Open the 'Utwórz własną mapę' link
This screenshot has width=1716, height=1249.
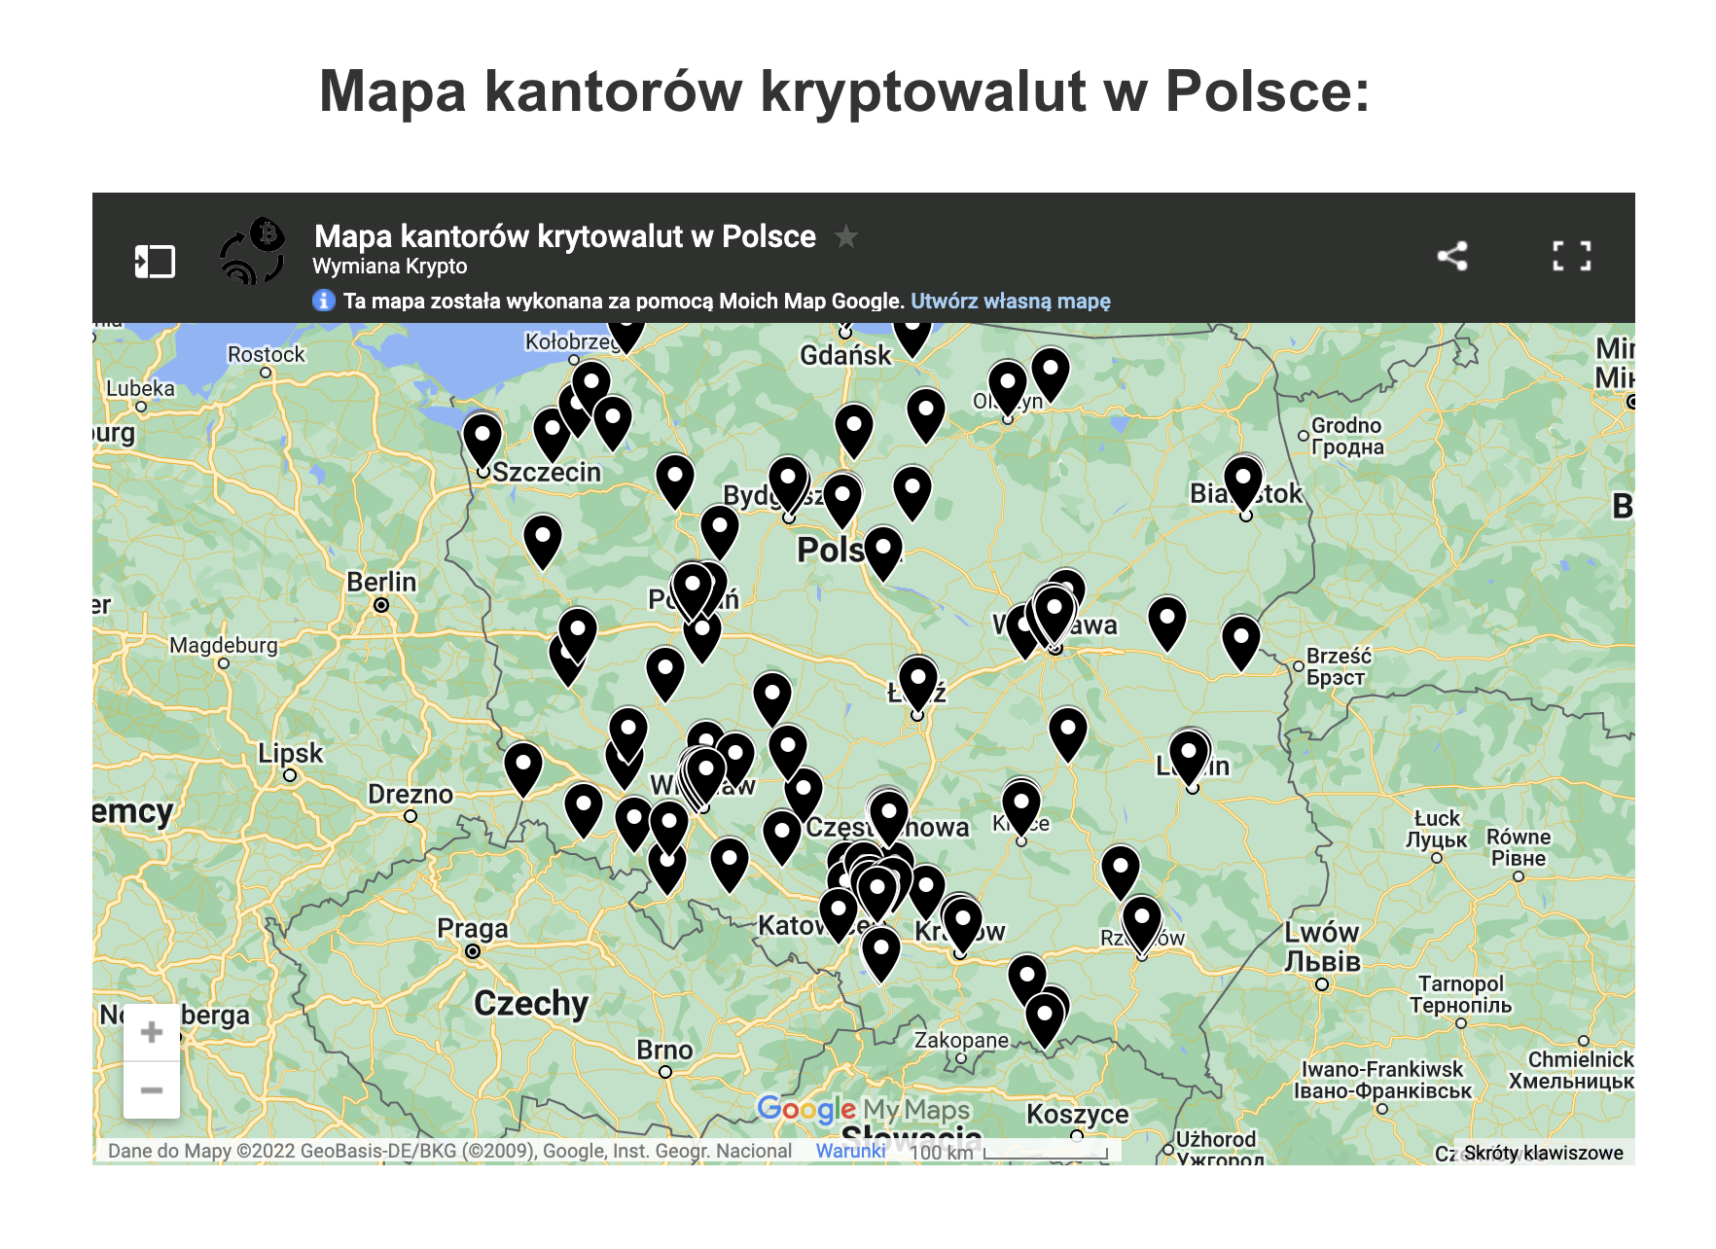[1010, 301]
